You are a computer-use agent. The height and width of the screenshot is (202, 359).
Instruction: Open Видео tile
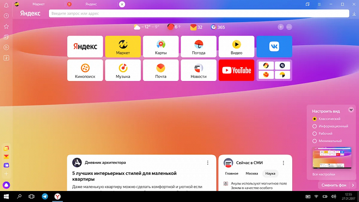pyautogui.click(x=237, y=47)
